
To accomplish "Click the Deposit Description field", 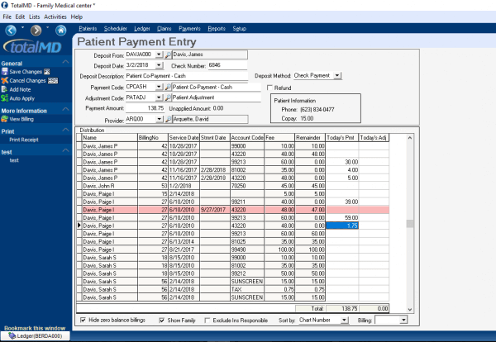I will (x=187, y=76).
